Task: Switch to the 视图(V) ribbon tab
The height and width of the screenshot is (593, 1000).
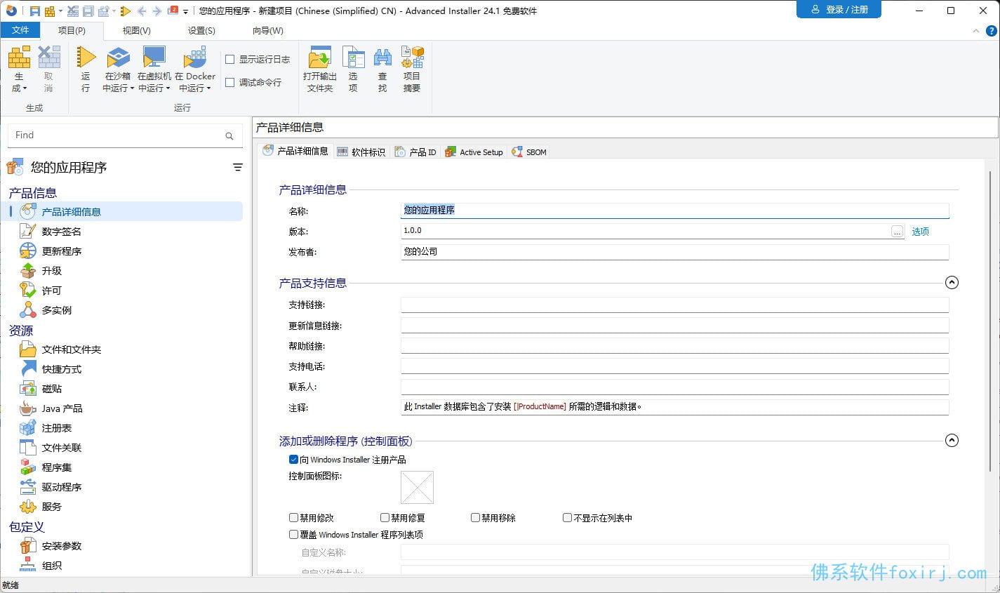Action: (x=136, y=31)
